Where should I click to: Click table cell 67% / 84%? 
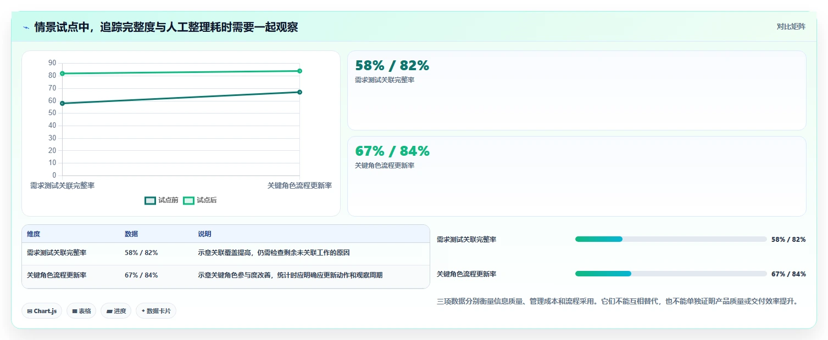click(x=141, y=275)
